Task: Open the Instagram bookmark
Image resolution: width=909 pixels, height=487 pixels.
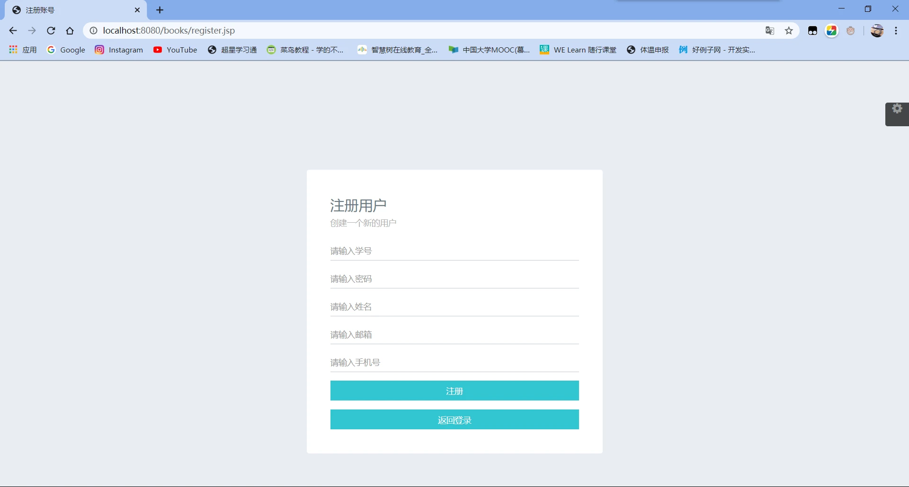Action: pos(119,50)
